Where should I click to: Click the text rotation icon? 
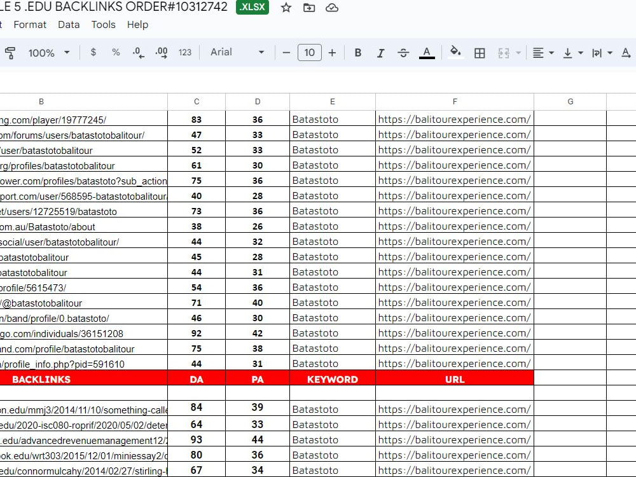tap(626, 53)
